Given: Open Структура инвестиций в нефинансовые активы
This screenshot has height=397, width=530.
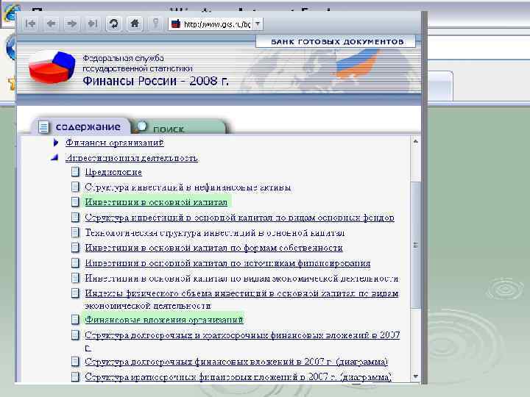Looking at the screenshot, I should 188,187.
